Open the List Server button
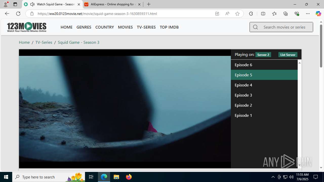This screenshot has width=324, height=182. pos(288,55)
